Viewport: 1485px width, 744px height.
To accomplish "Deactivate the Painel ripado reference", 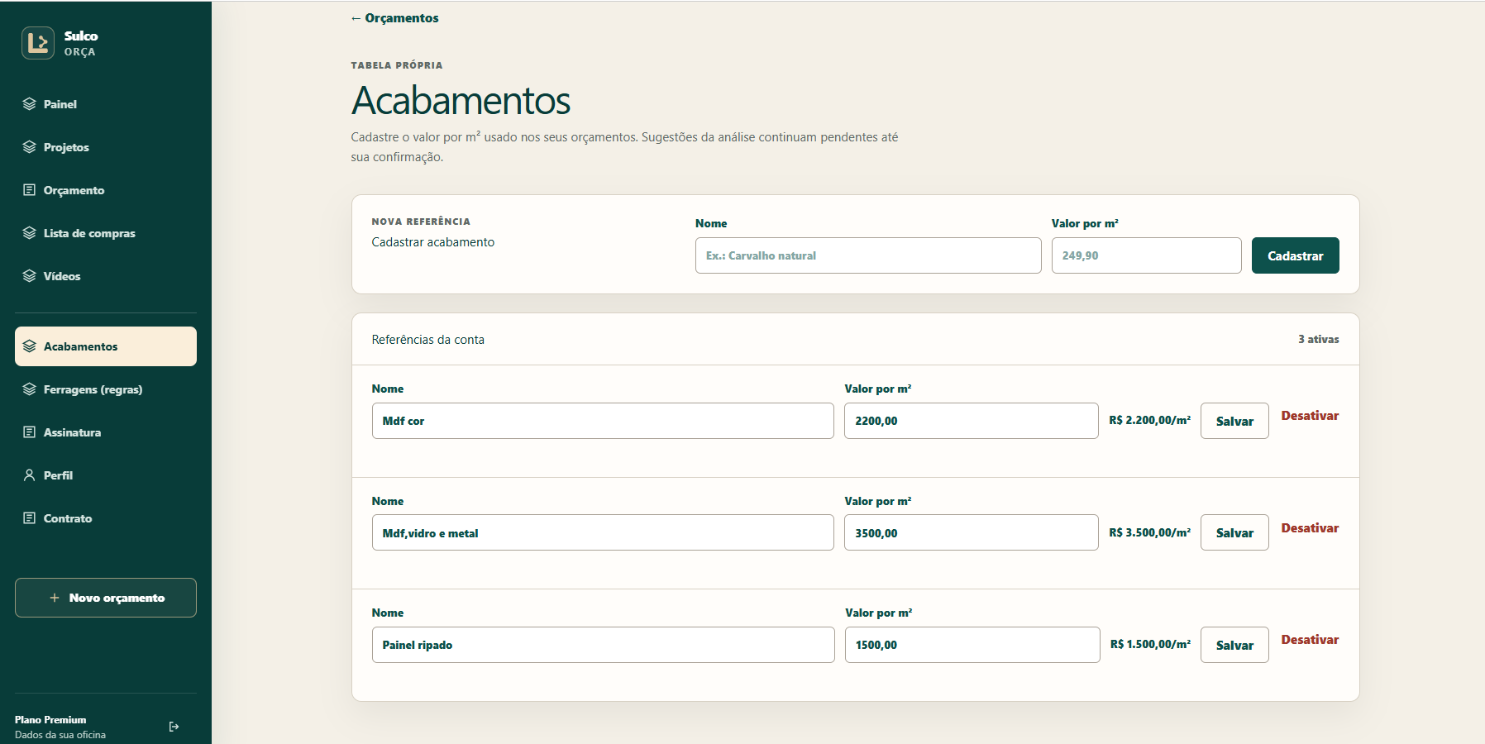I will pos(1310,640).
